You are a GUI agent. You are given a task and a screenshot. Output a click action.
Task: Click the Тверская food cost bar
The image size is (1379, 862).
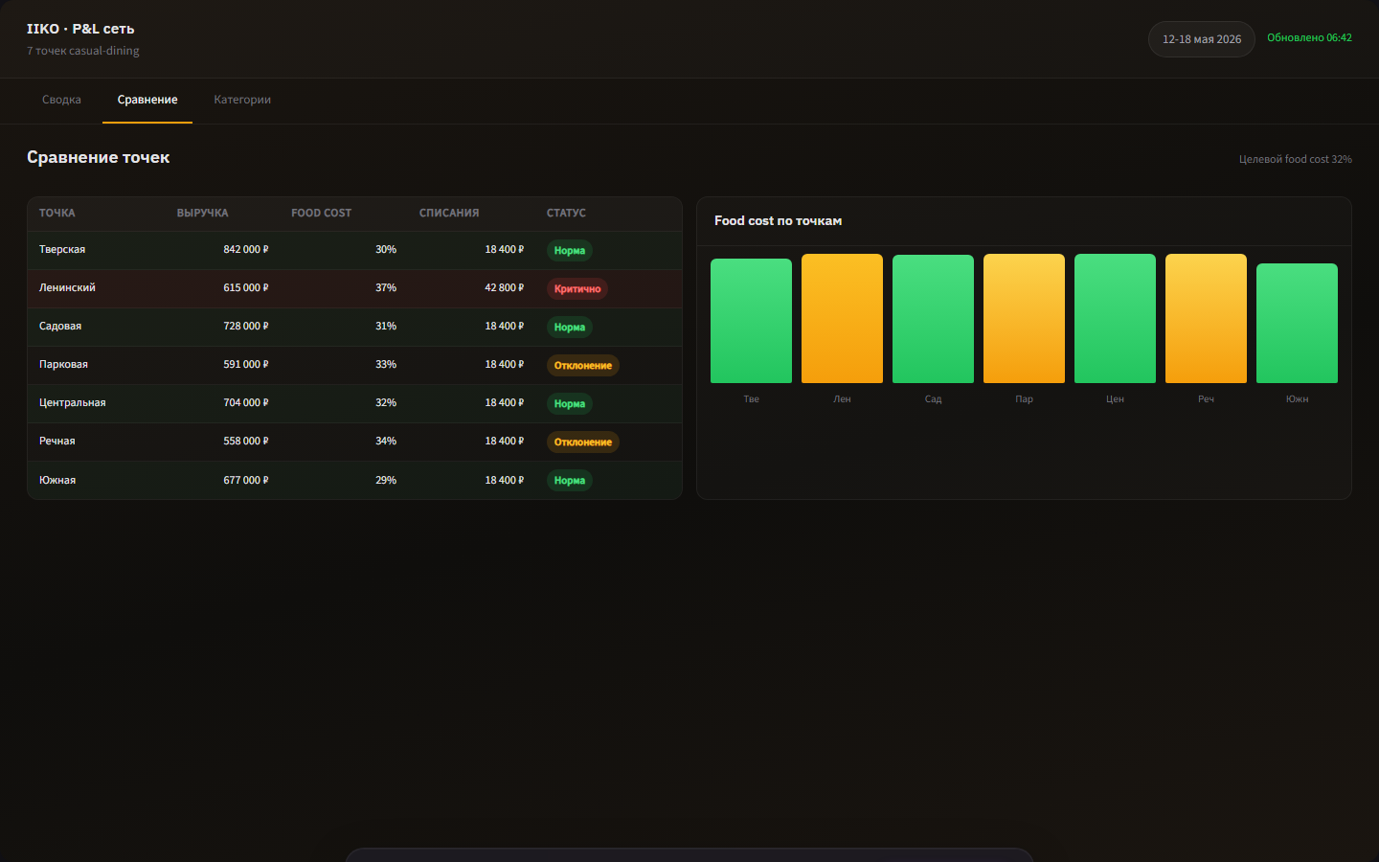point(751,321)
